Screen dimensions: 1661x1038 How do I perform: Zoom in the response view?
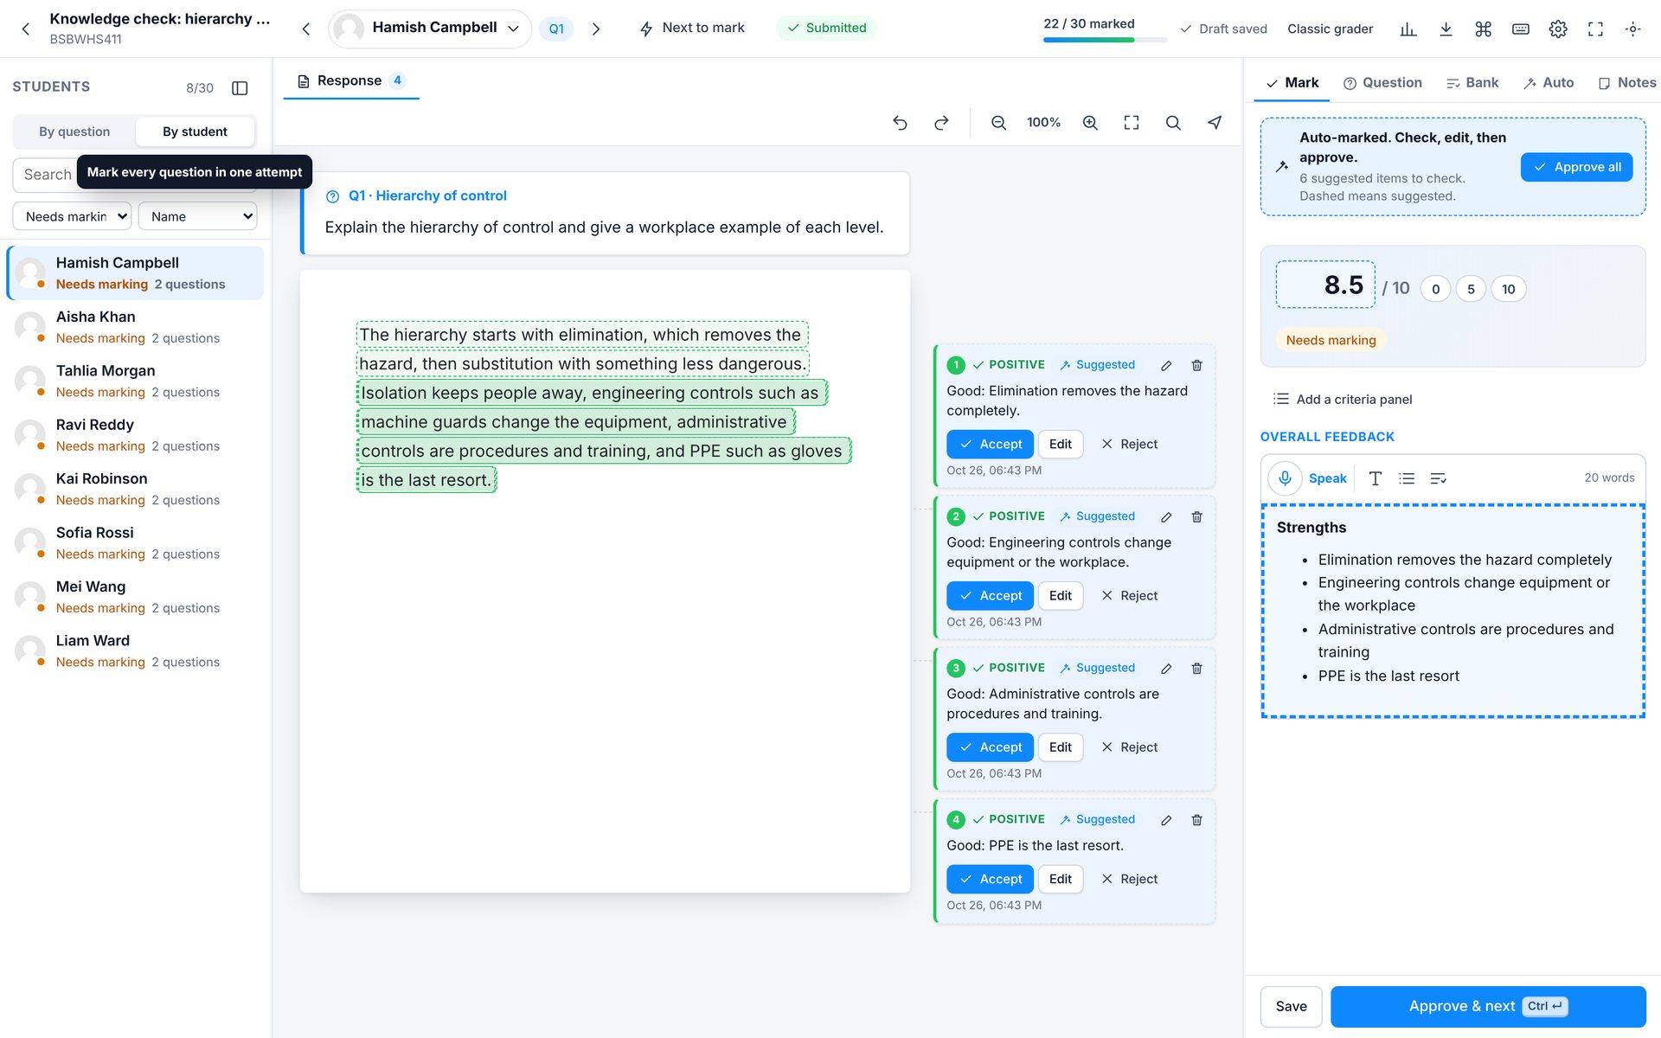pyautogui.click(x=1090, y=123)
